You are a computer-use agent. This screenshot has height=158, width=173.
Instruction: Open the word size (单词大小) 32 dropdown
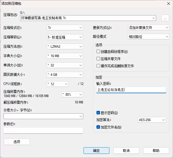pyautogui.click(x=65, y=65)
